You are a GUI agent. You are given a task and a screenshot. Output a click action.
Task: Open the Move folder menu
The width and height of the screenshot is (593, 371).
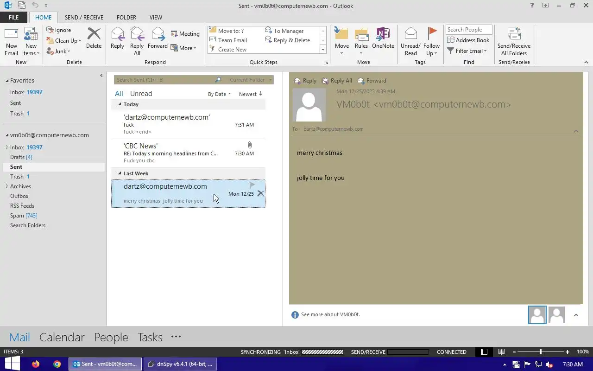(342, 41)
